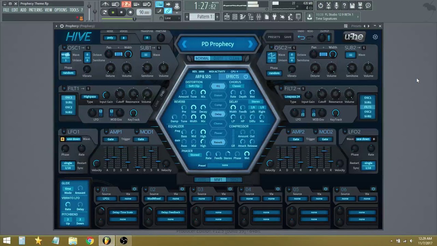
Task: Go to next preset with right arrow
Action: click(x=251, y=44)
